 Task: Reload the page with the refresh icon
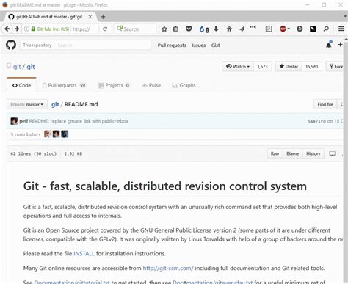point(105,29)
